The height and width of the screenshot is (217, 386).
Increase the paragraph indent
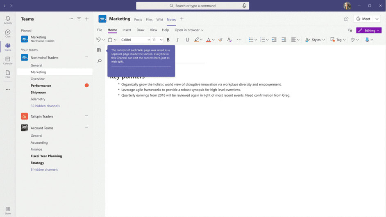click(x=284, y=40)
